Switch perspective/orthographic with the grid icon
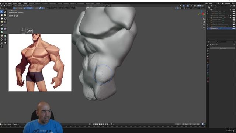 coord(204,28)
